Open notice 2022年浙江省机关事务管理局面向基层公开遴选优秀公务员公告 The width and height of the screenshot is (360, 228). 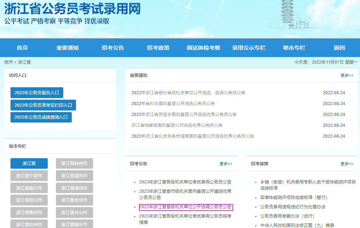193,136
